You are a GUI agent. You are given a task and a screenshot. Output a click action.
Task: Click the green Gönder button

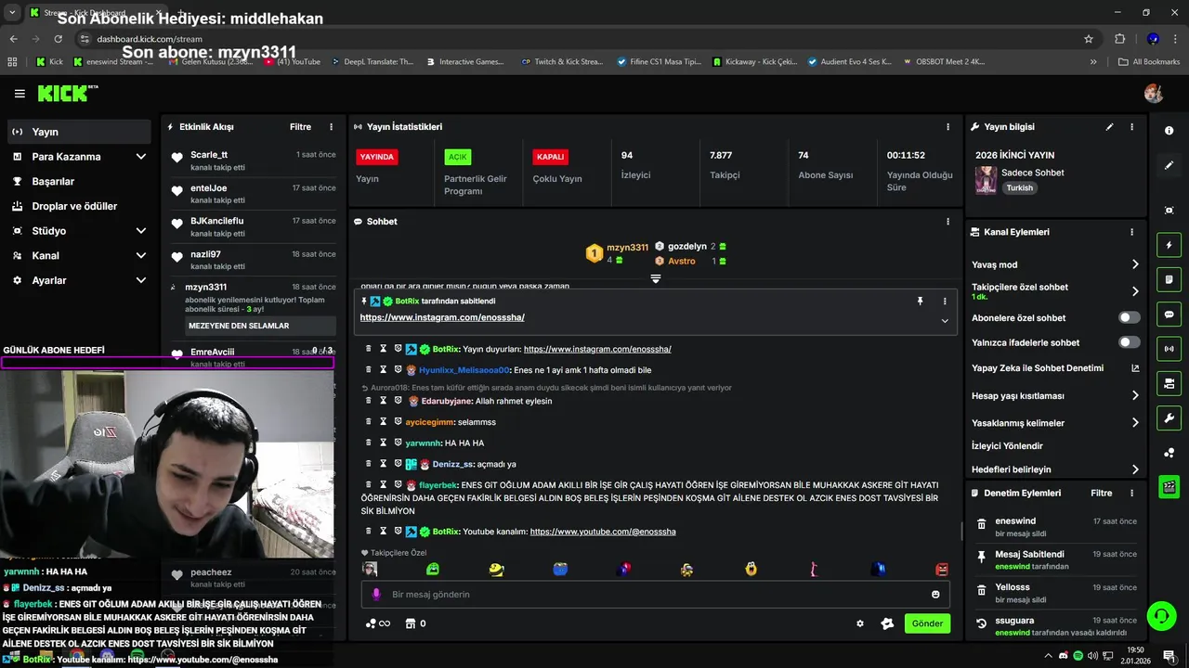pyautogui.click(x=927, y=623)
